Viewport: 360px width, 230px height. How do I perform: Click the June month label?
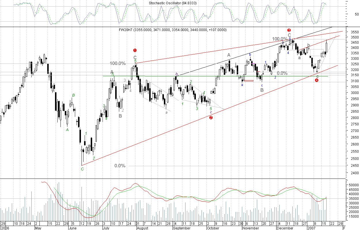click(x=73, y=228)
